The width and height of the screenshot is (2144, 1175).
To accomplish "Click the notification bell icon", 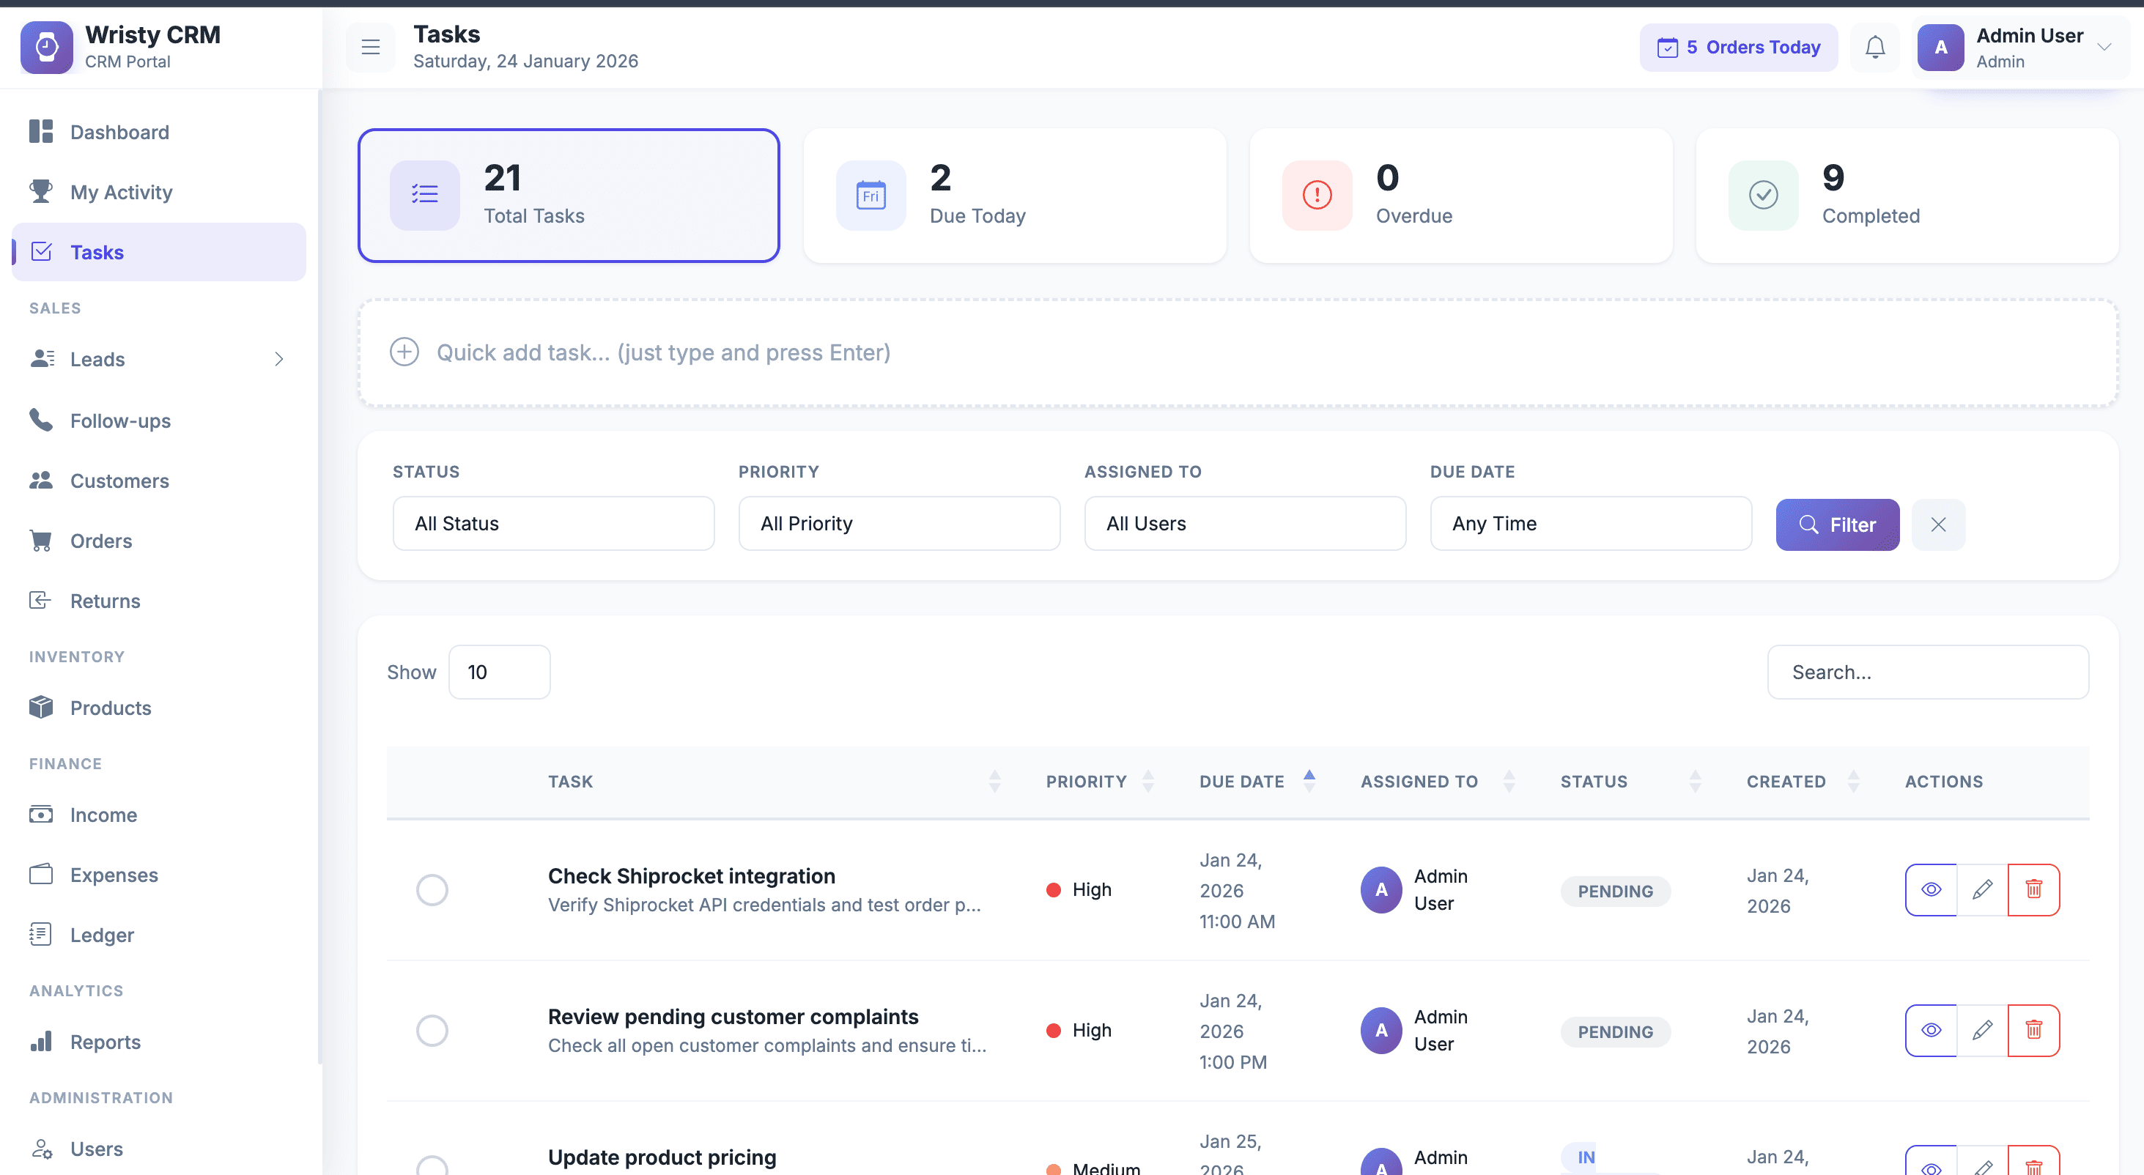I will point(1874,48).
